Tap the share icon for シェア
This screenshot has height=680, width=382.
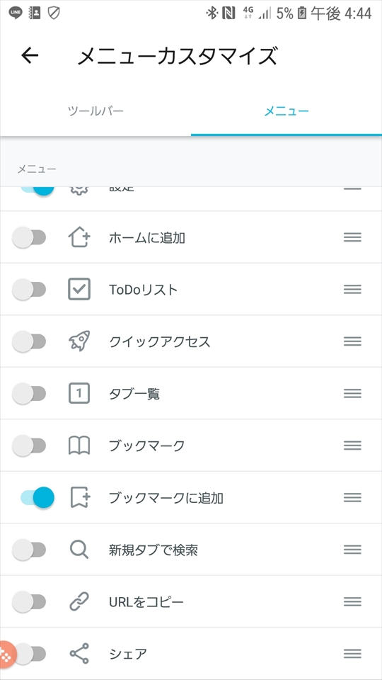[79, 654]
